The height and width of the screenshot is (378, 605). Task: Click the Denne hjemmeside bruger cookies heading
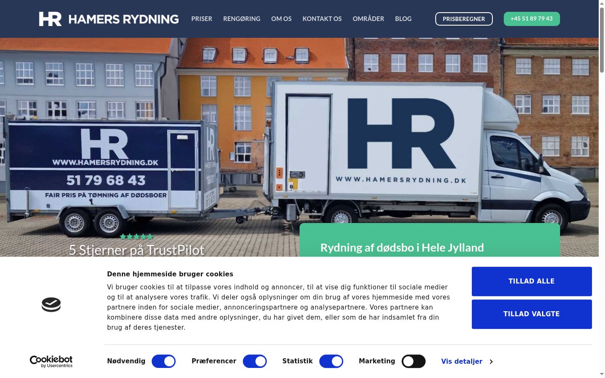pos(170,274)
